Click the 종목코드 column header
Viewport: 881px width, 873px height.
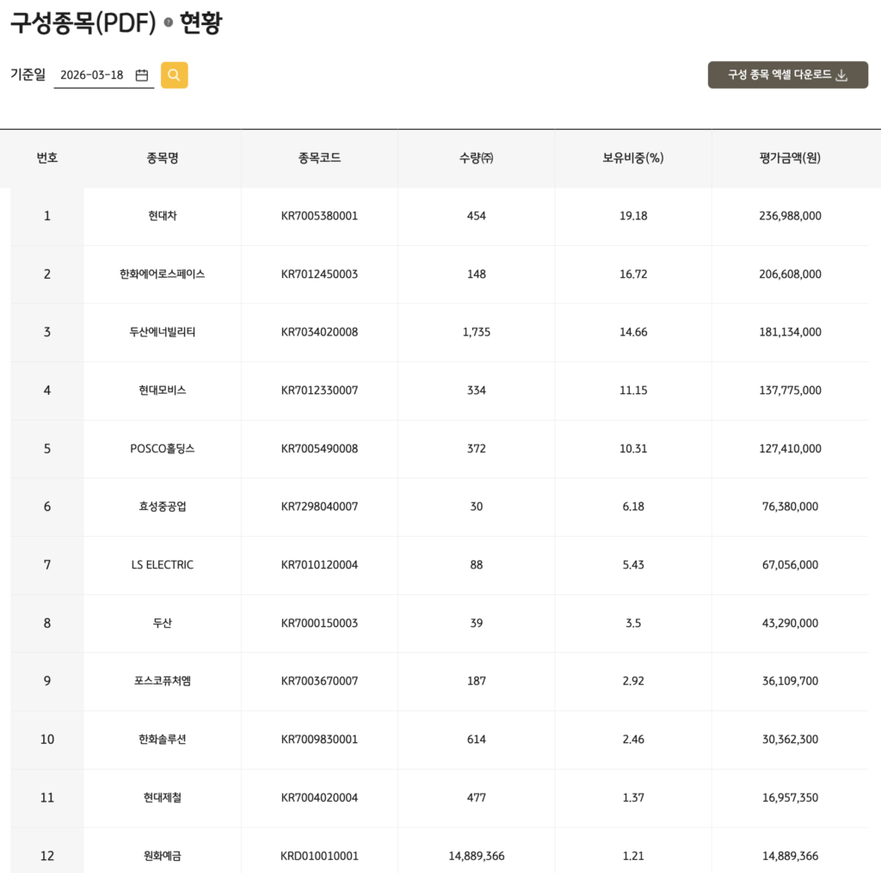click(319, 157)
